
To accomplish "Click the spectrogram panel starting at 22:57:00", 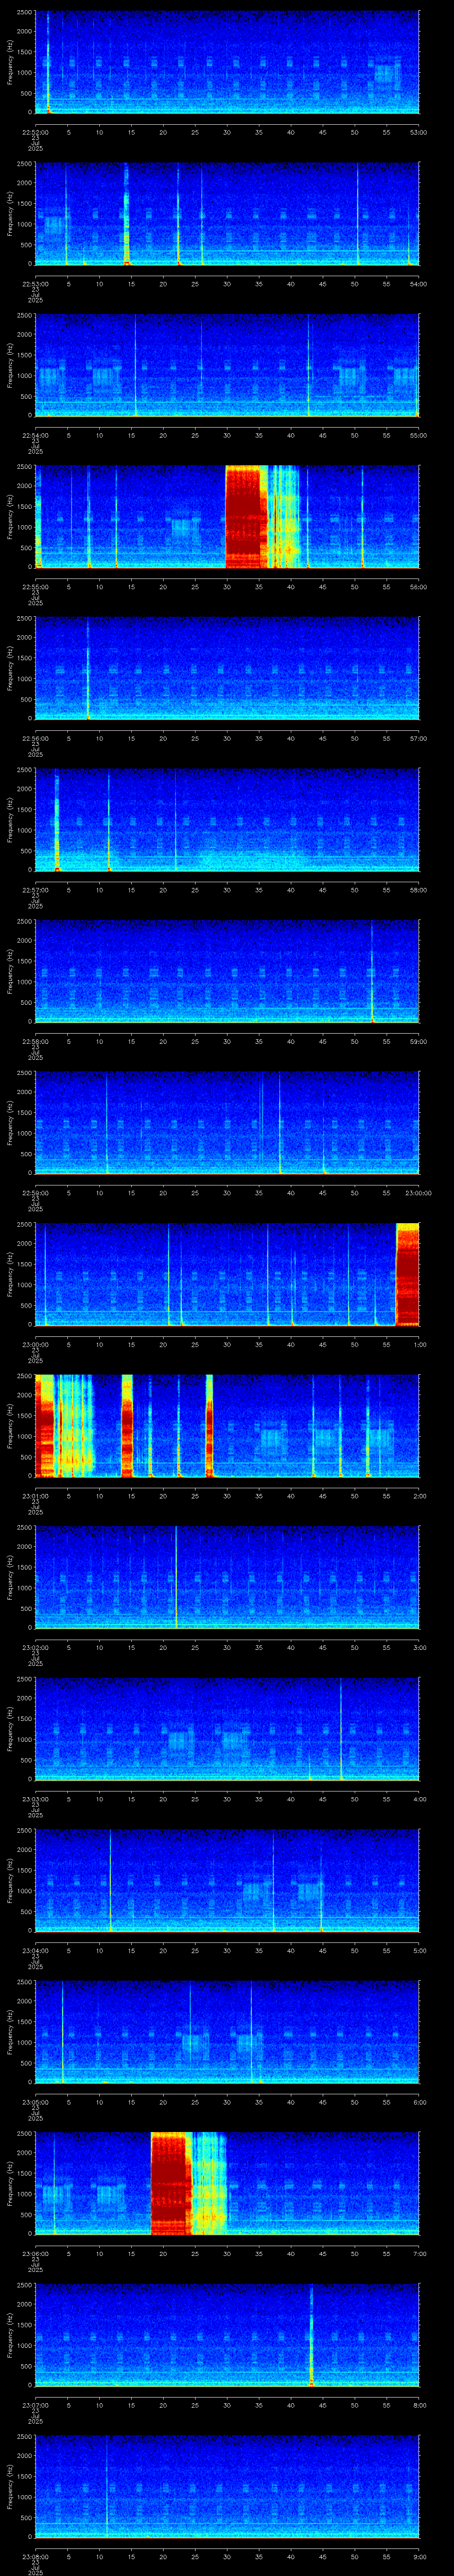I will [227, 821].
